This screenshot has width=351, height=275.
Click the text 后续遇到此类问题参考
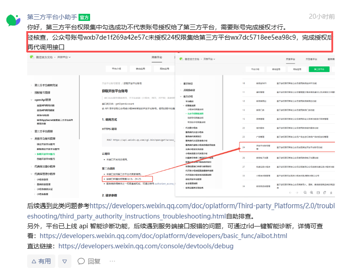(58, 206)
